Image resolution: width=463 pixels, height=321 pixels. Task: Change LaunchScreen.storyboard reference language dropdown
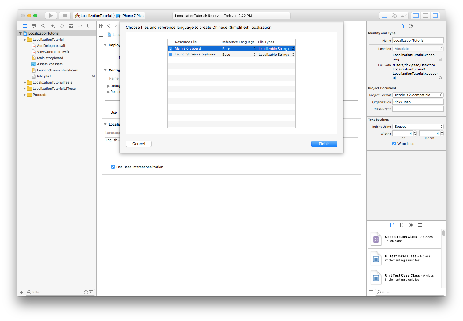click(239, 55)
